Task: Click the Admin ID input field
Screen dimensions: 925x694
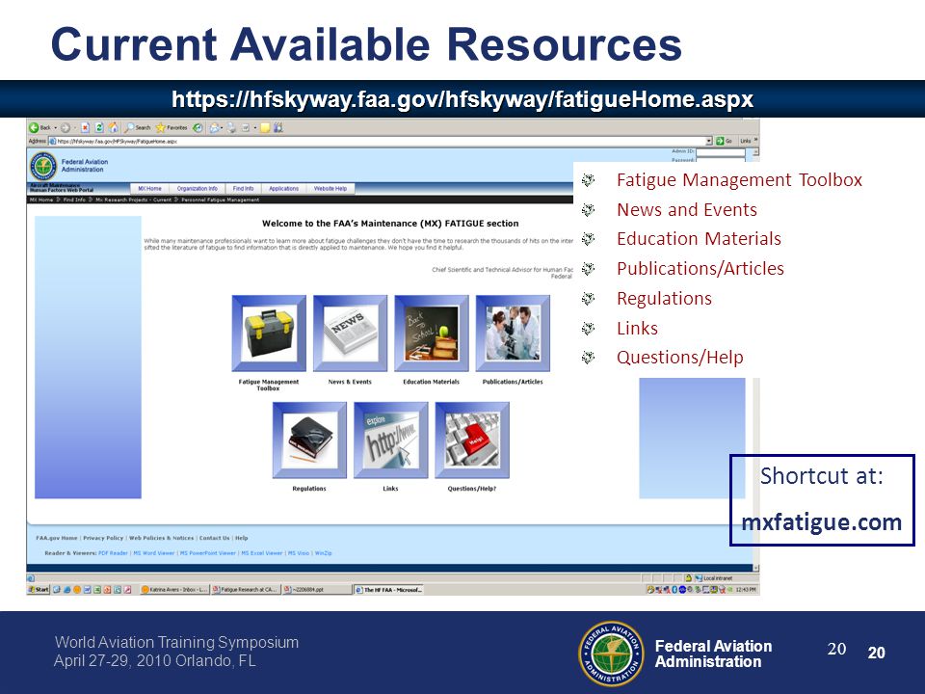Action: 721,152
